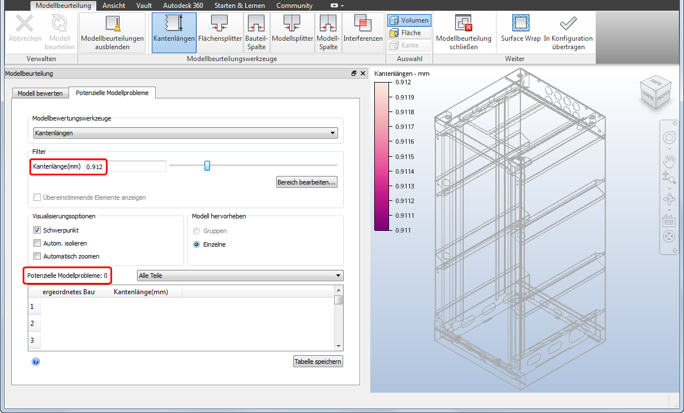Open the steering wheel navigation tool

[x=669, y=137]
